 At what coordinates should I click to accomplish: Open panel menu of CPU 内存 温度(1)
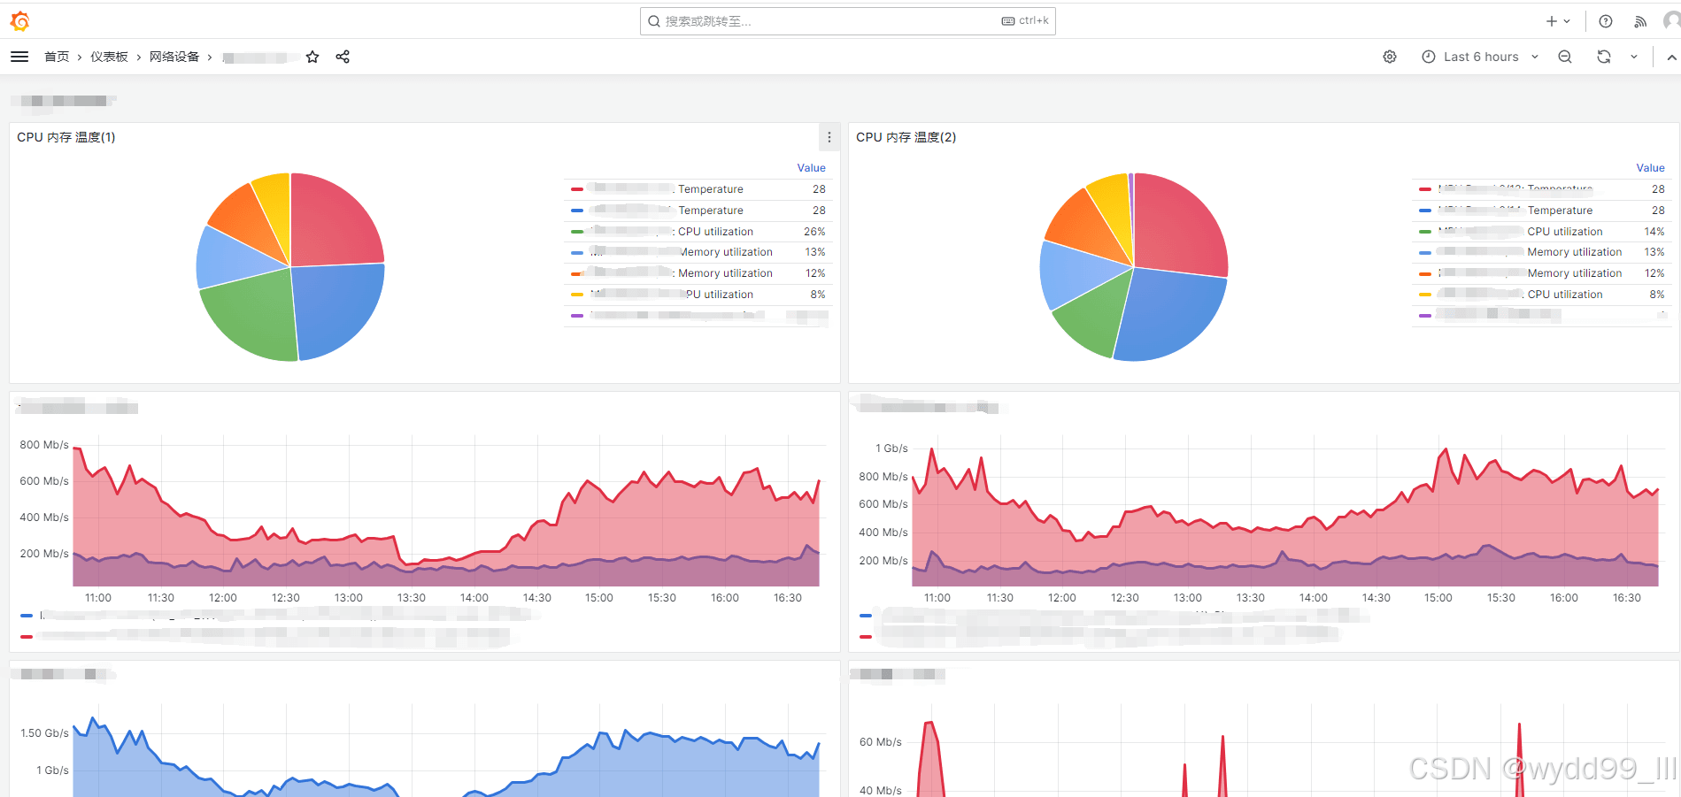pos(829,137)
